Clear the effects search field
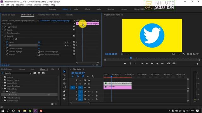Screen dimensions: 202x113 tap(31, 73)
